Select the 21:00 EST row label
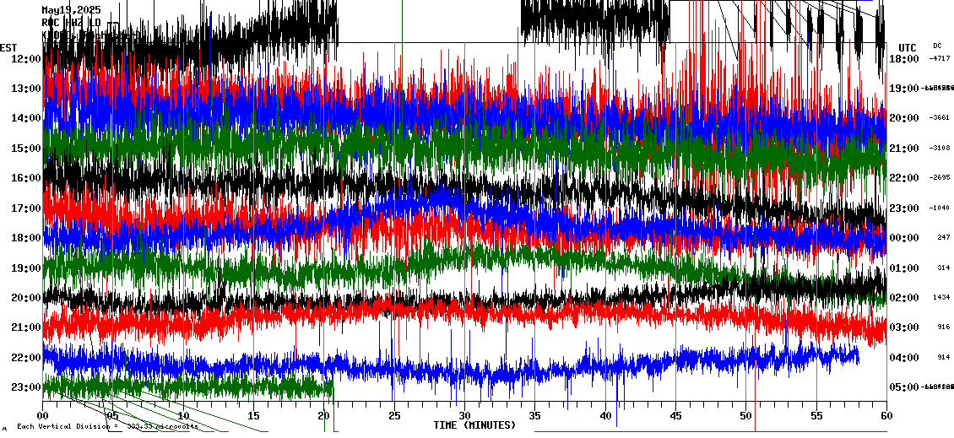954x438 pixels. point(27,327)
